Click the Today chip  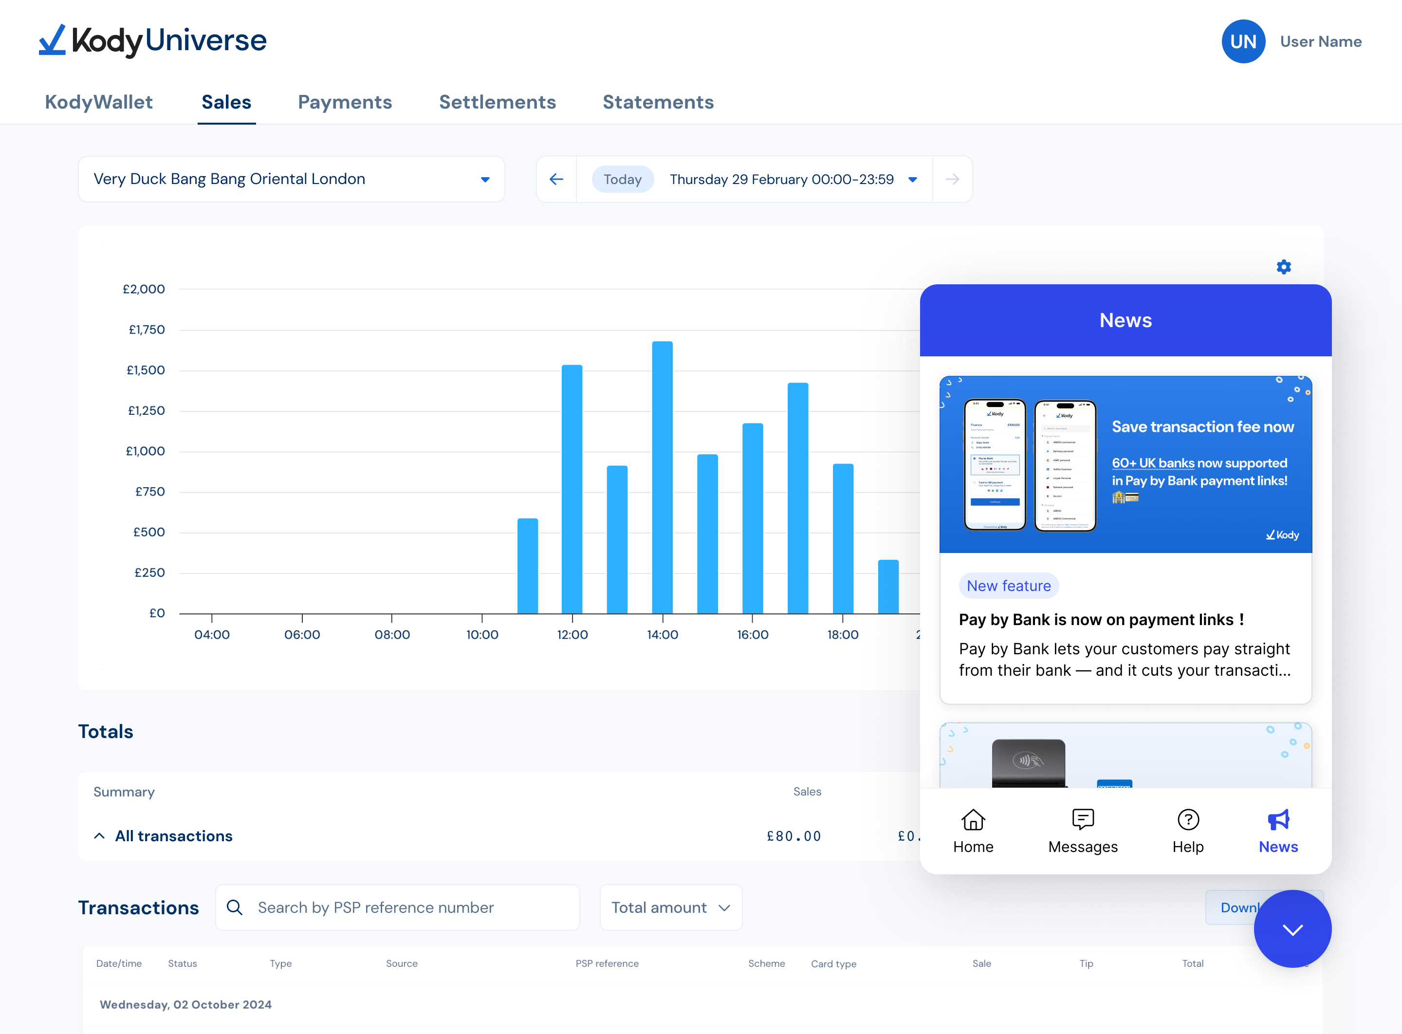pyautogui.click(x=623, y=180)
